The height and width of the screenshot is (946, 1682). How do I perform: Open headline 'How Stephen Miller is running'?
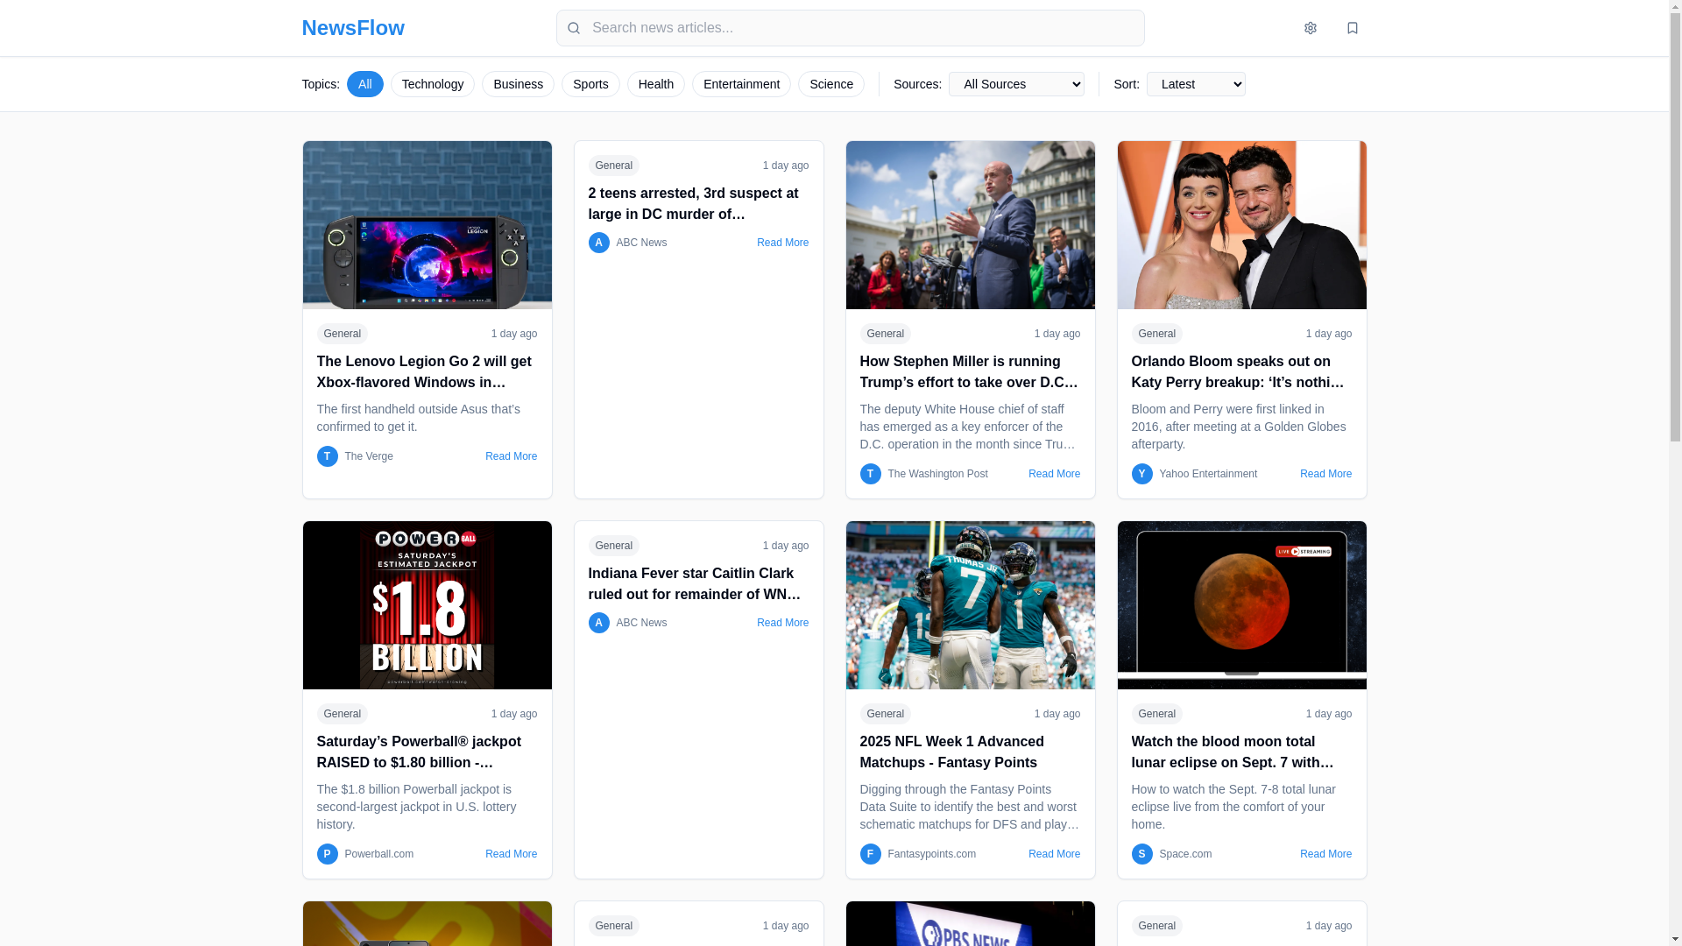pos(971,372)
